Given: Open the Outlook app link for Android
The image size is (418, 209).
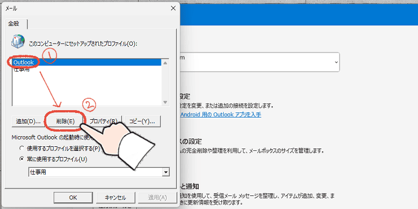Looking at the screenshot, I should tap(221, 115).
